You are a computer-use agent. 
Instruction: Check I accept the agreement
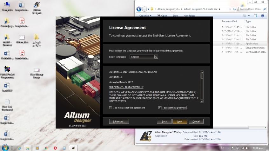coord(159,108)
